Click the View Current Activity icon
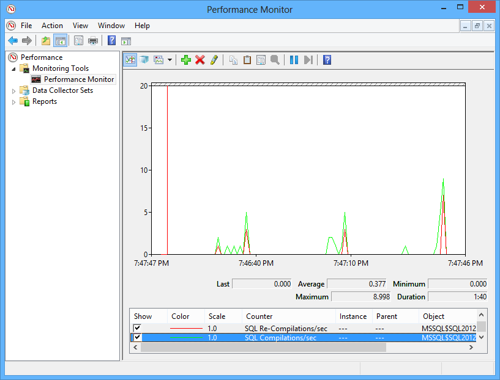 (x=130, y=60)
